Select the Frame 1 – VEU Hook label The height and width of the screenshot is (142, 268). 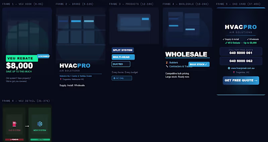[22, 4]
